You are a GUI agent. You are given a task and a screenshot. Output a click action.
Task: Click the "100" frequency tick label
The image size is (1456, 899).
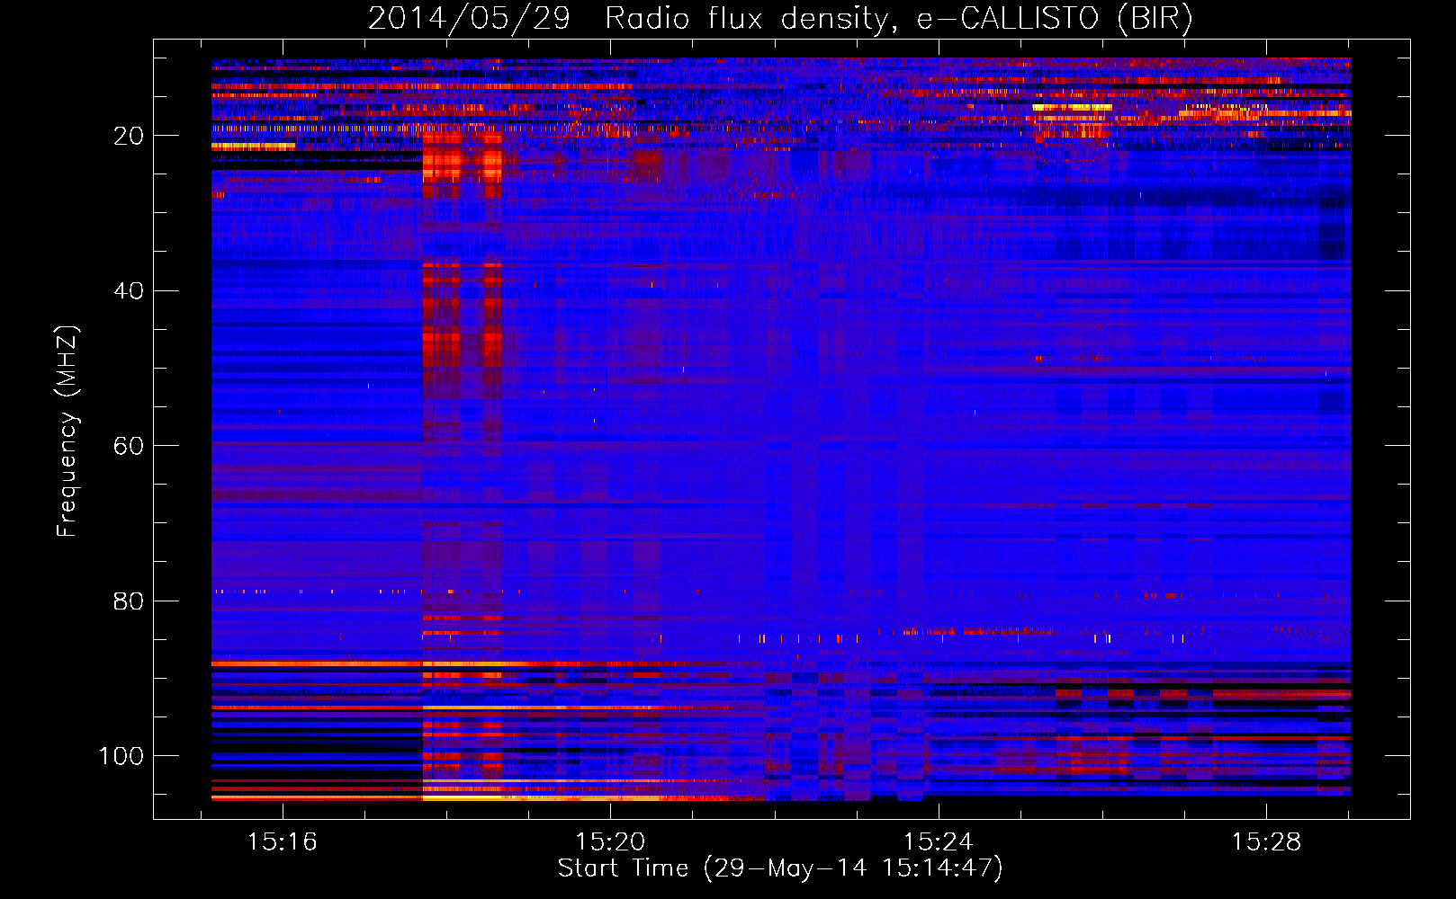121,756
